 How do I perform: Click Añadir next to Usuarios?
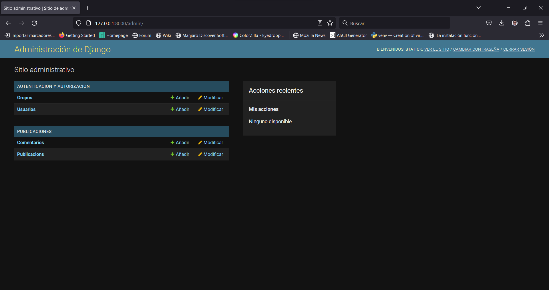[x=180, y=109]
